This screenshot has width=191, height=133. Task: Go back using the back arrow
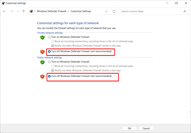click(x=4, y=11)
